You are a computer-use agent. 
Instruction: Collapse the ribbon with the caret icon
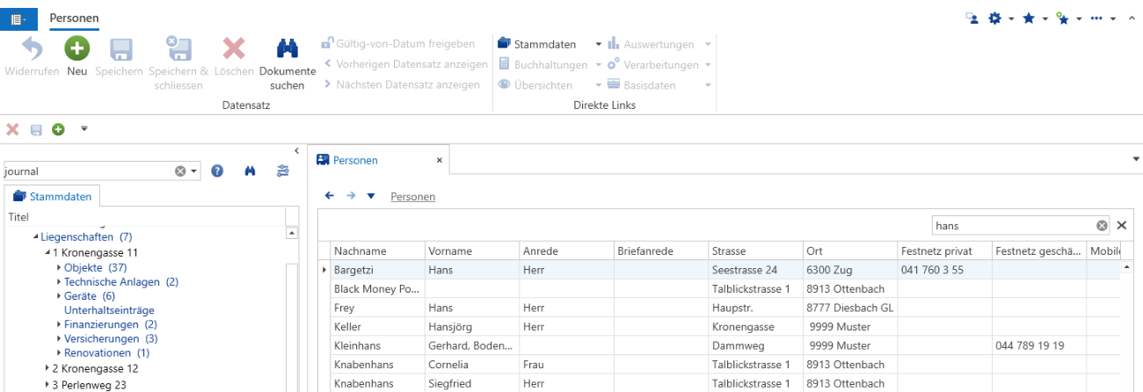(1131, 18)
